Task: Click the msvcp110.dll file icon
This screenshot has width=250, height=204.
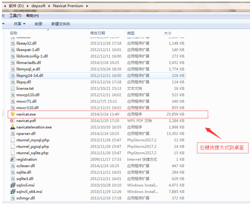Action: [x=13, y=95]
